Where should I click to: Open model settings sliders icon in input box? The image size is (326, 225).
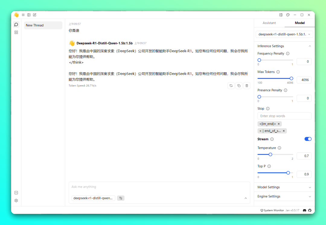121,198
